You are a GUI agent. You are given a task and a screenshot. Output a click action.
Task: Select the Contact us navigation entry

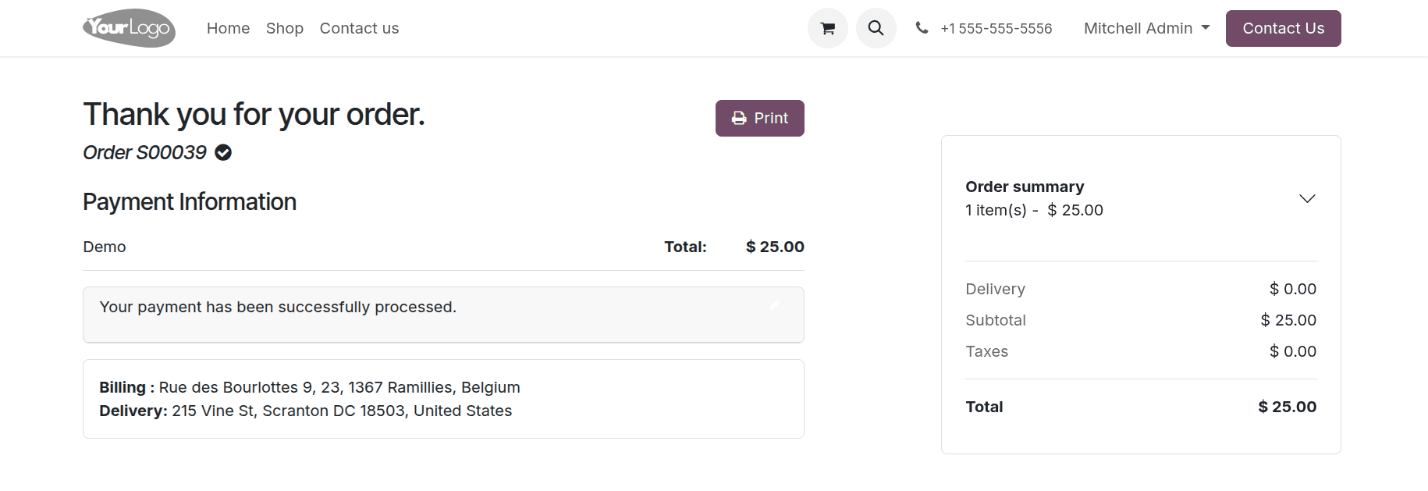click(359, 28)
